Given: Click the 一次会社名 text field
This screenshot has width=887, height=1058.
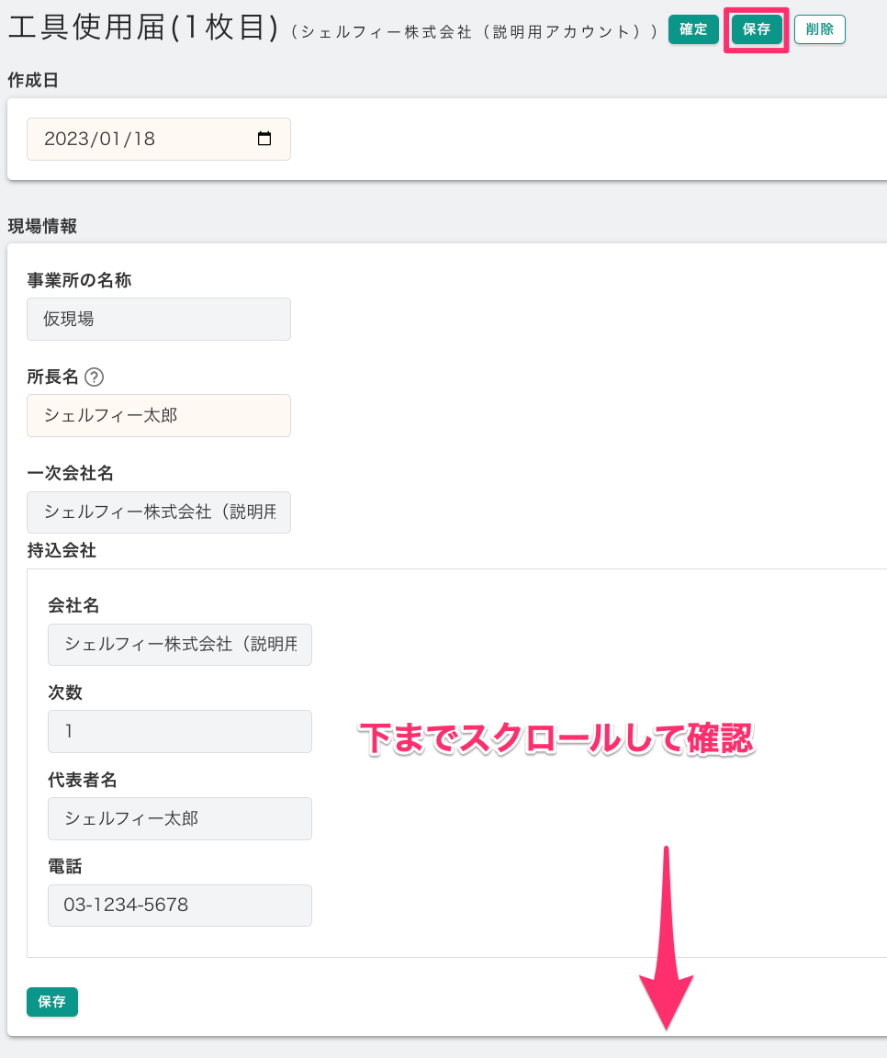Looking at the screenshot, I should click(159, 512).
